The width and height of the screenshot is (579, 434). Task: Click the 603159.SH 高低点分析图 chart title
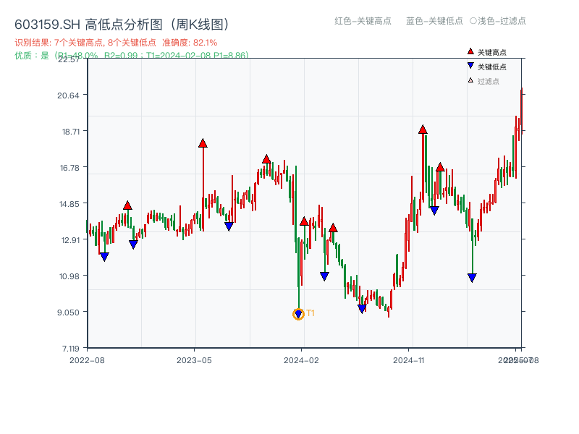pyautogui.click(x=122, y=25)
